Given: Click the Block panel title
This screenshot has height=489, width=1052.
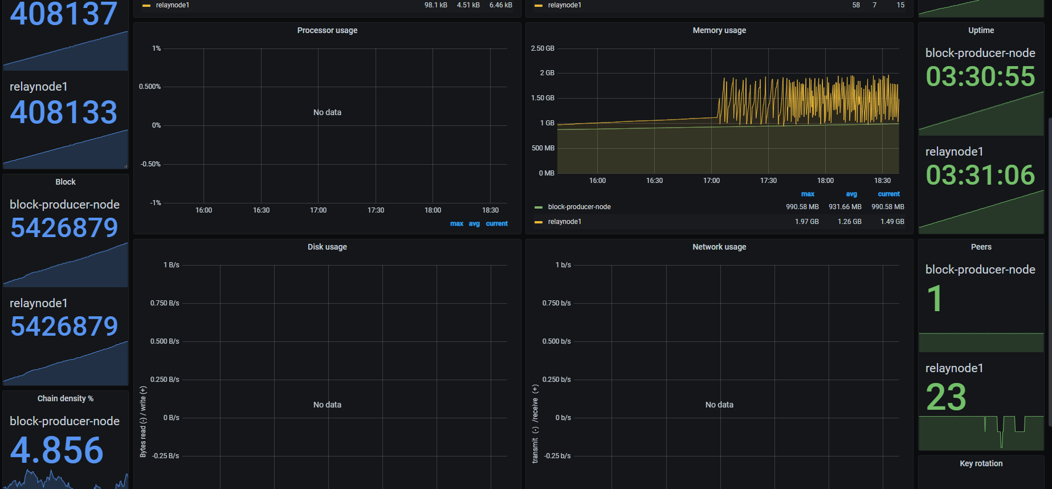Looking at the screenshot, I should [66, 182].
